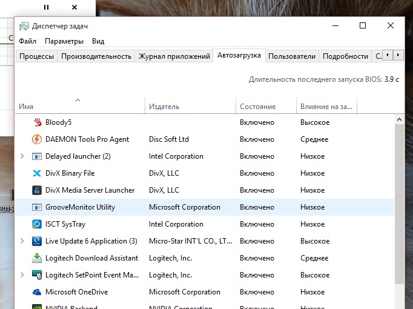413x309 pixels.
Task: Click Logitech, Inc. in the Download Assistant row
Action: 170,258
